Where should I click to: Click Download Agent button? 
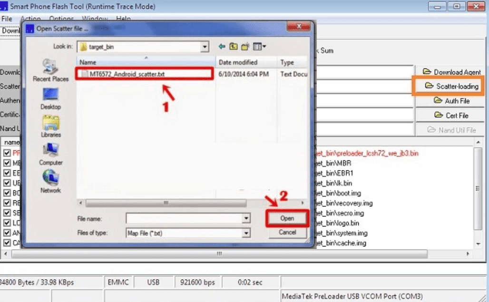[x=451, y=72]
